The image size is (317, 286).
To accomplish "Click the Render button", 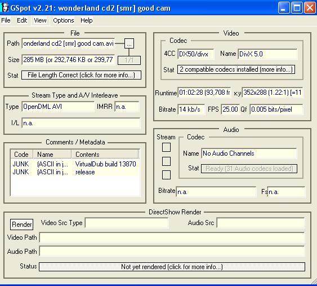I will tap(21, 225).
